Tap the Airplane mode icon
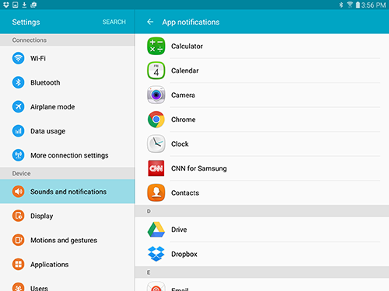389x291 pixels. click(18, 106)
